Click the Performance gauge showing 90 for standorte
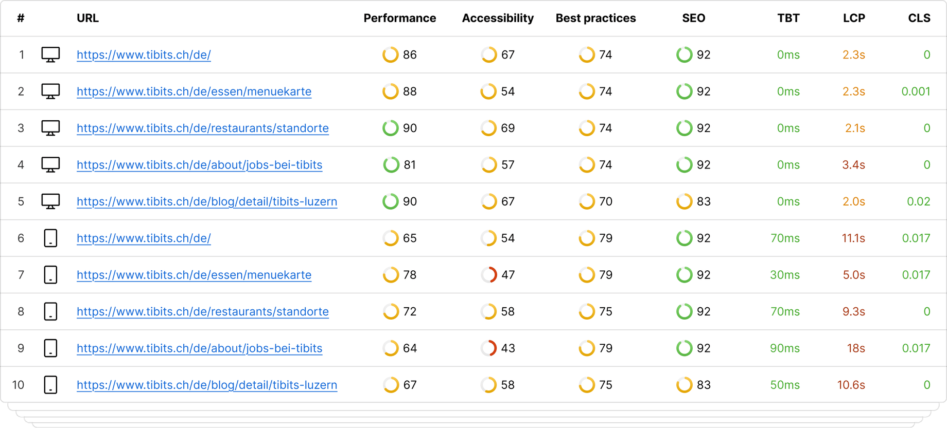Screen dimensions: 947x428 coord(391,128)
